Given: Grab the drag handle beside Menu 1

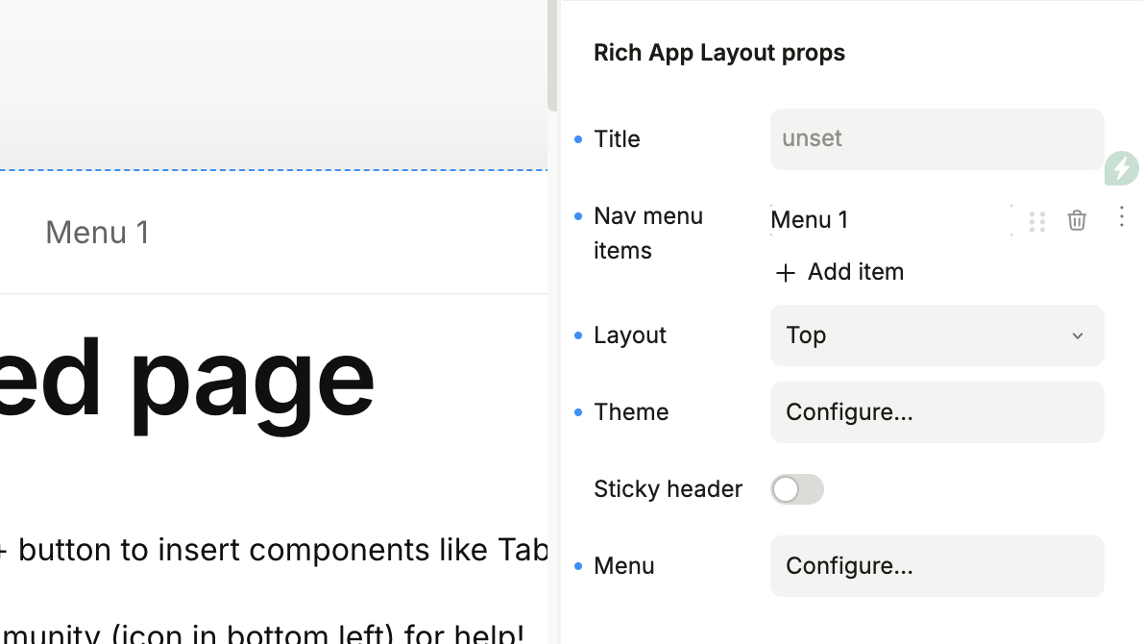Looking at the screenshot, I should pos(1036,221).
